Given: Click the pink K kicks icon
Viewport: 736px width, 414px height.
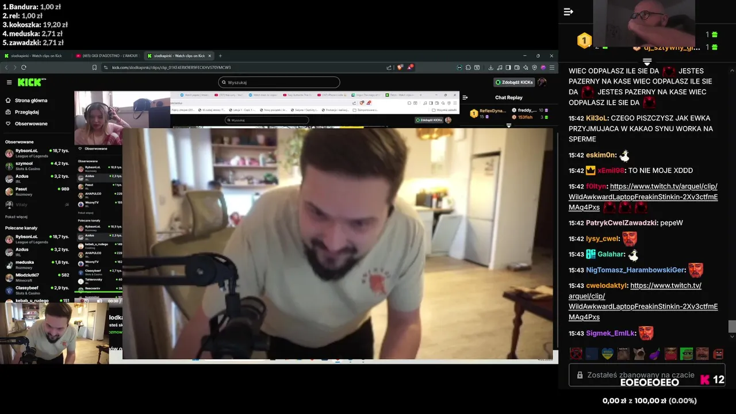Looking at the screenshot, I should 705,379.
